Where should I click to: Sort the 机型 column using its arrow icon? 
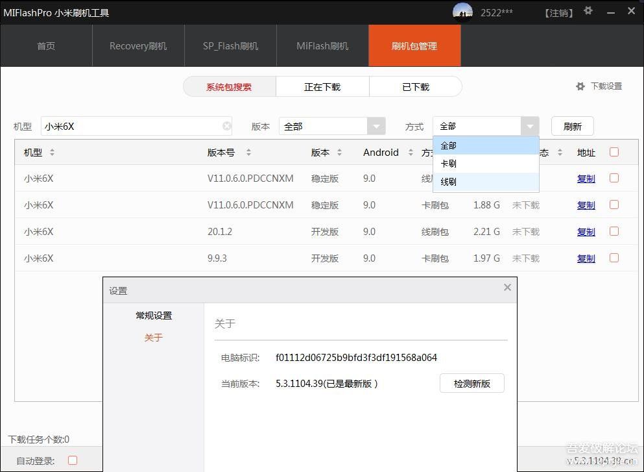point(52,152)
